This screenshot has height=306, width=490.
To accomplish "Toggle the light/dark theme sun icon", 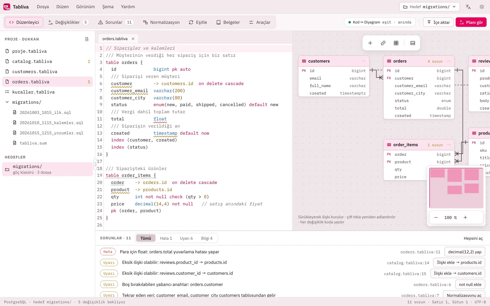I will pyautogui.click(x=482, y=7).
